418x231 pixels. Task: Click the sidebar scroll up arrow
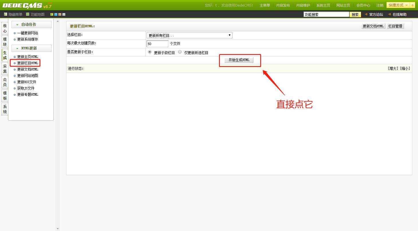[x=58, y=21]
